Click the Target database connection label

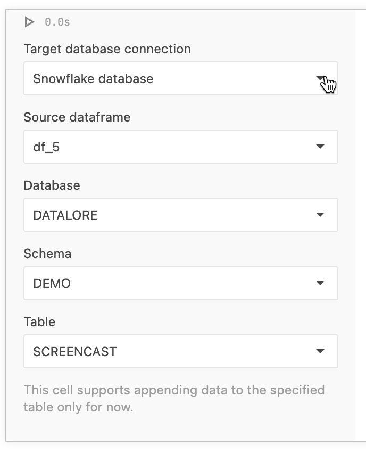[x=106, y=49]
